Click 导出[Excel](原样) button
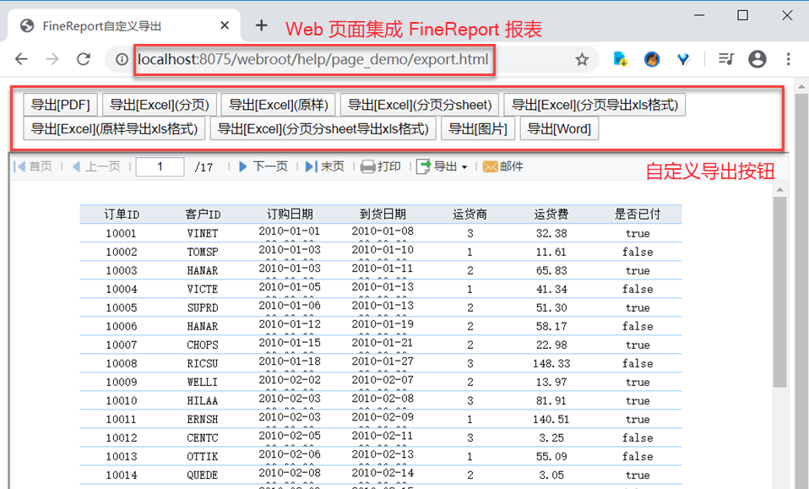 (279, 105)
